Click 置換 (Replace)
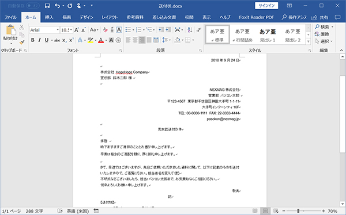346x215 pixels. pos(322,34)
